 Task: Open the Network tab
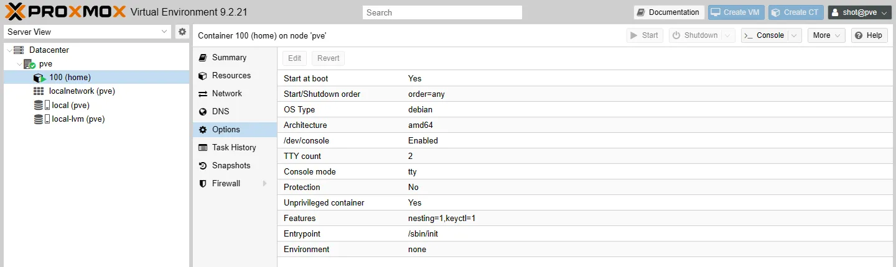(235, 94)
